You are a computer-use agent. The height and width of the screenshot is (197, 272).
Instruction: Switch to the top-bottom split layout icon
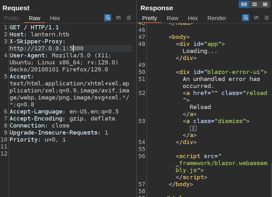click(254, 4)
